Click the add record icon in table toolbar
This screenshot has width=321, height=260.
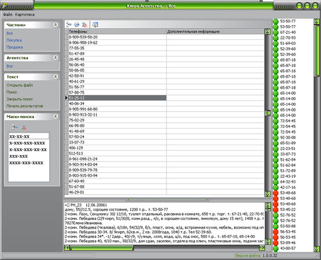(68, 24)
